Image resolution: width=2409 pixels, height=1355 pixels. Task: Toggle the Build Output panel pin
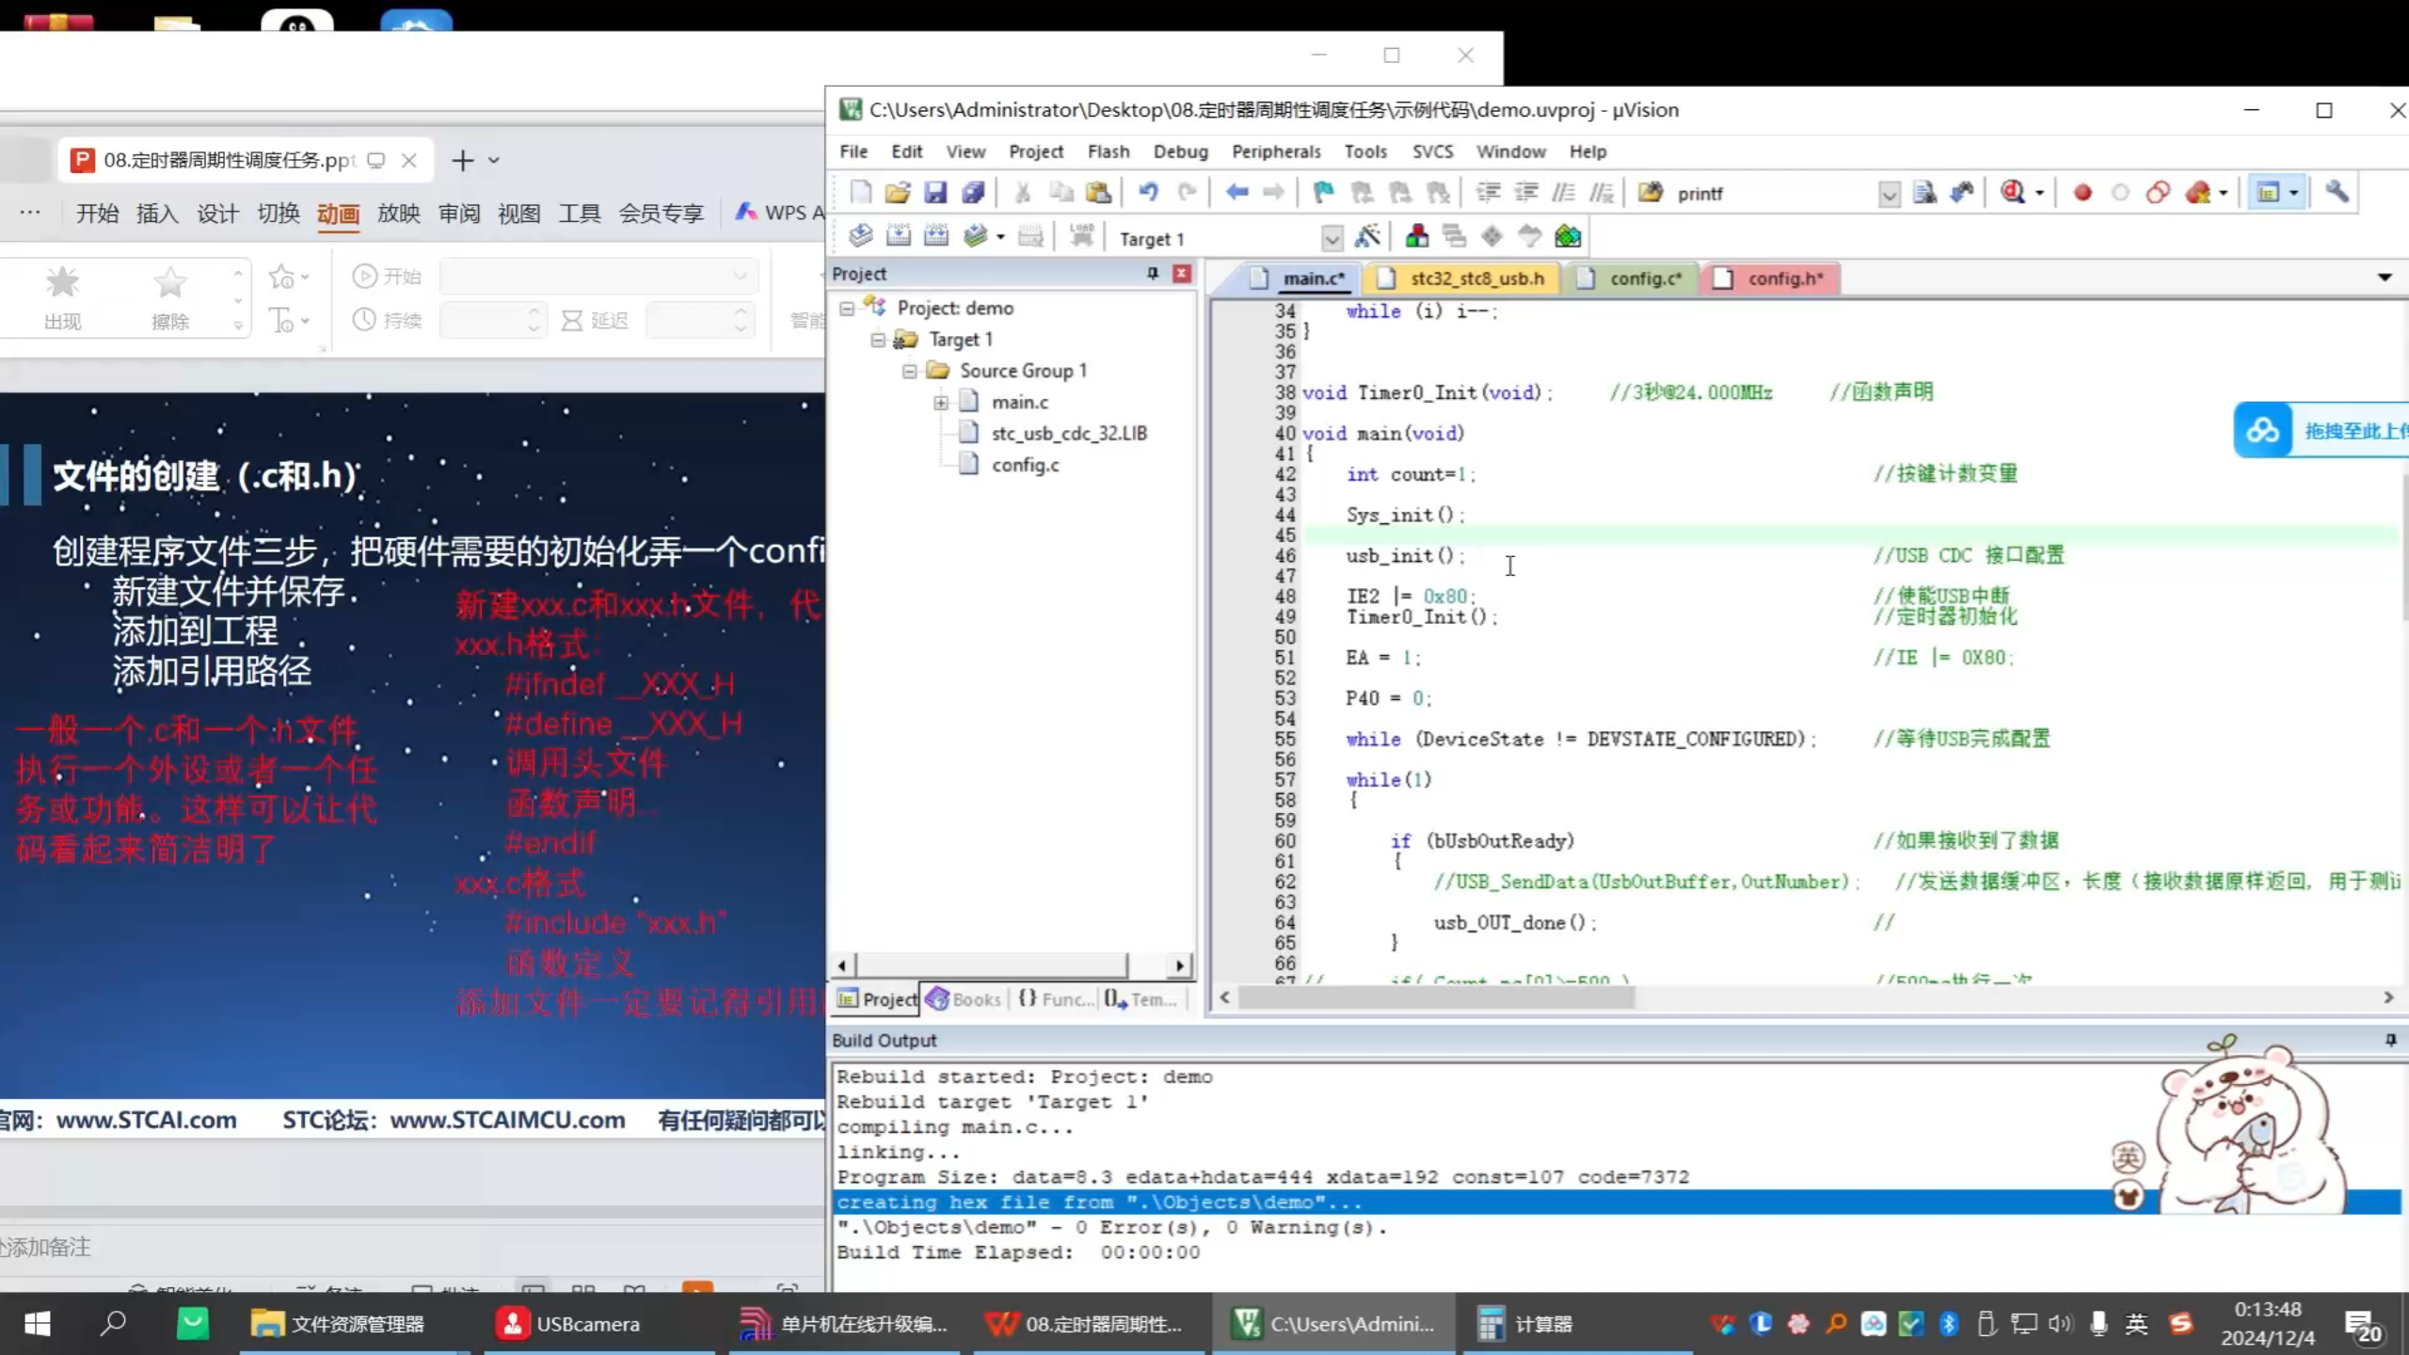(x=2390, y=1040)
